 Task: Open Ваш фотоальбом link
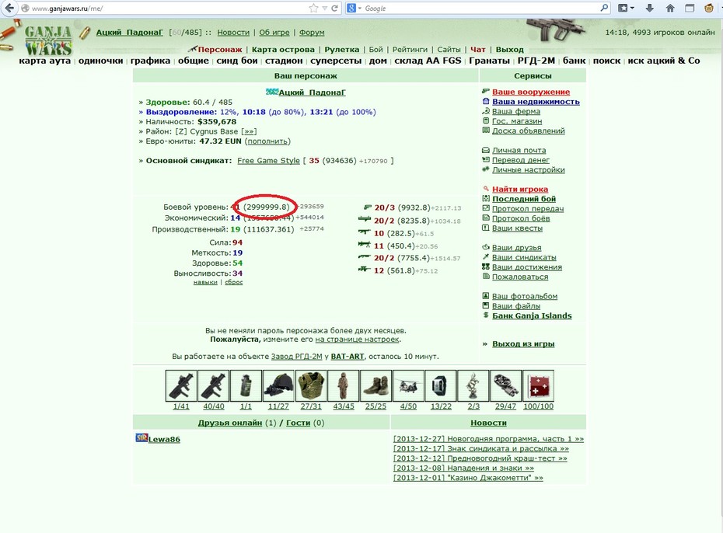pos(525,296)
